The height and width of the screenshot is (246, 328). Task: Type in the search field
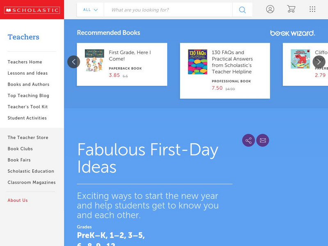pyautogui.click(x=168, y=9)
